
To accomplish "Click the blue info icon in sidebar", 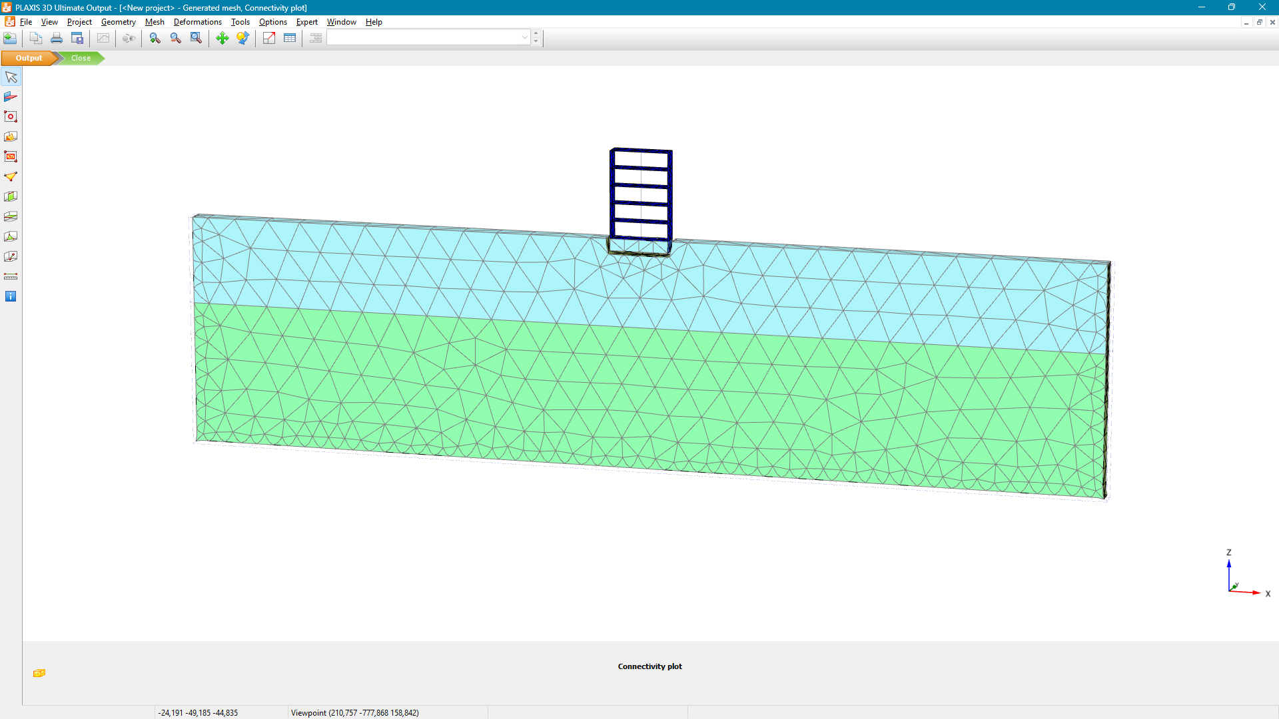I will click(x=11, y=296).
